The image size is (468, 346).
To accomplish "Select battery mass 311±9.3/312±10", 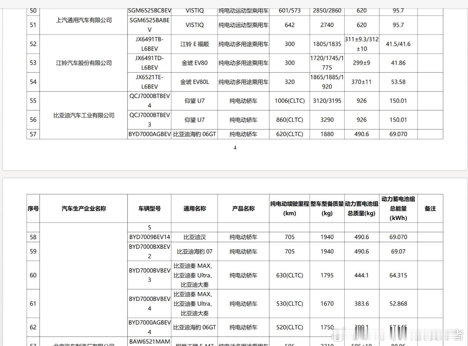I will point(362,44).
